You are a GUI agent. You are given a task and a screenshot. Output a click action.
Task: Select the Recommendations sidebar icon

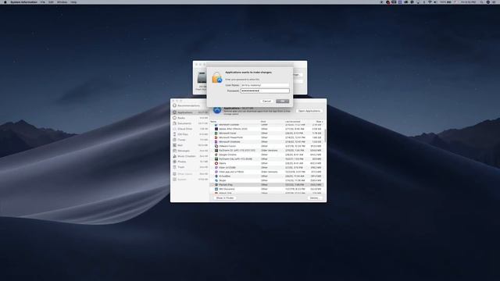pyautogui.click(x=174, y=105)
